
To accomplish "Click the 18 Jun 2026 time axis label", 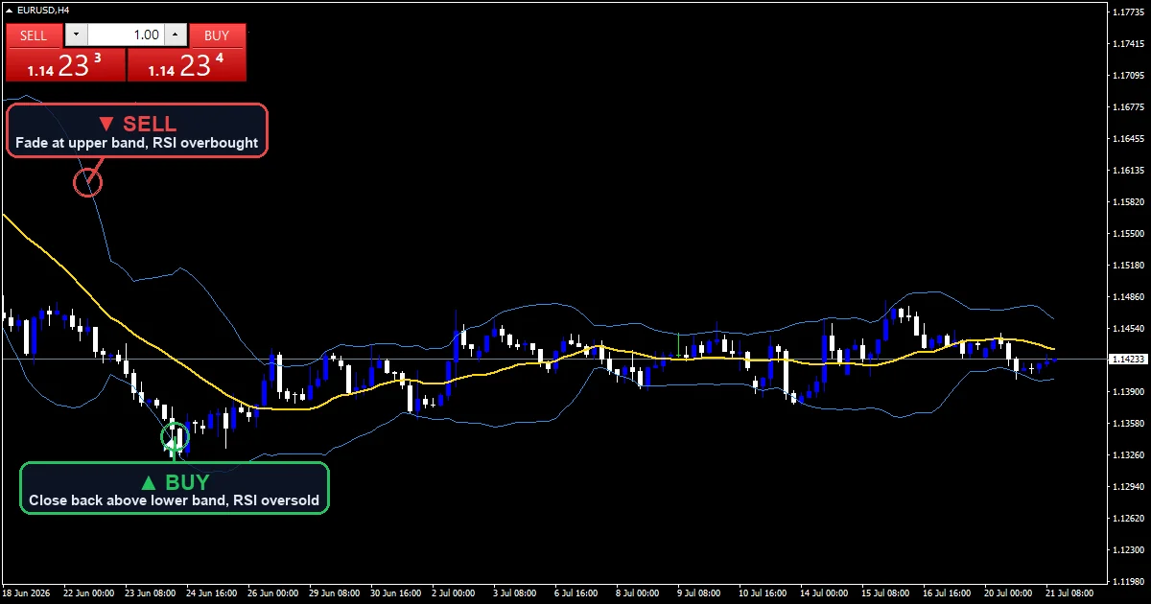I will point(28,593).
